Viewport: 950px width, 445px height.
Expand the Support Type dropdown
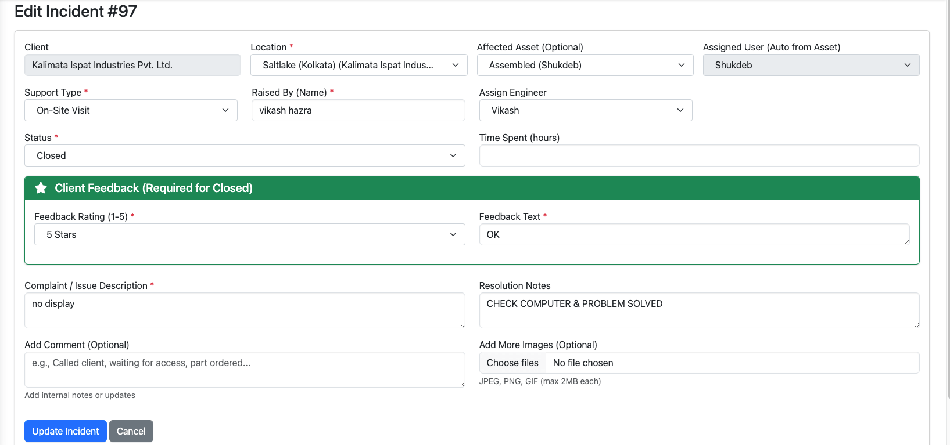(x=131, y=110)
